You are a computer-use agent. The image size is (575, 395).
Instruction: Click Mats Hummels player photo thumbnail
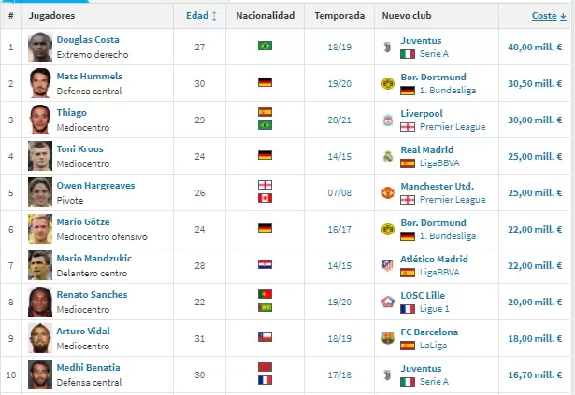pyautogui.click(x=39, y=83)
